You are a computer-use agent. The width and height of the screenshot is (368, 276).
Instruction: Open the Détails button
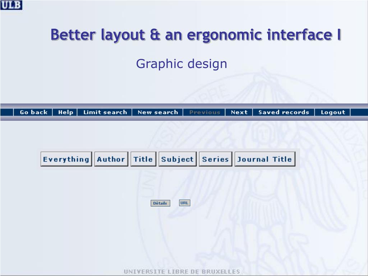pos(160,203)
